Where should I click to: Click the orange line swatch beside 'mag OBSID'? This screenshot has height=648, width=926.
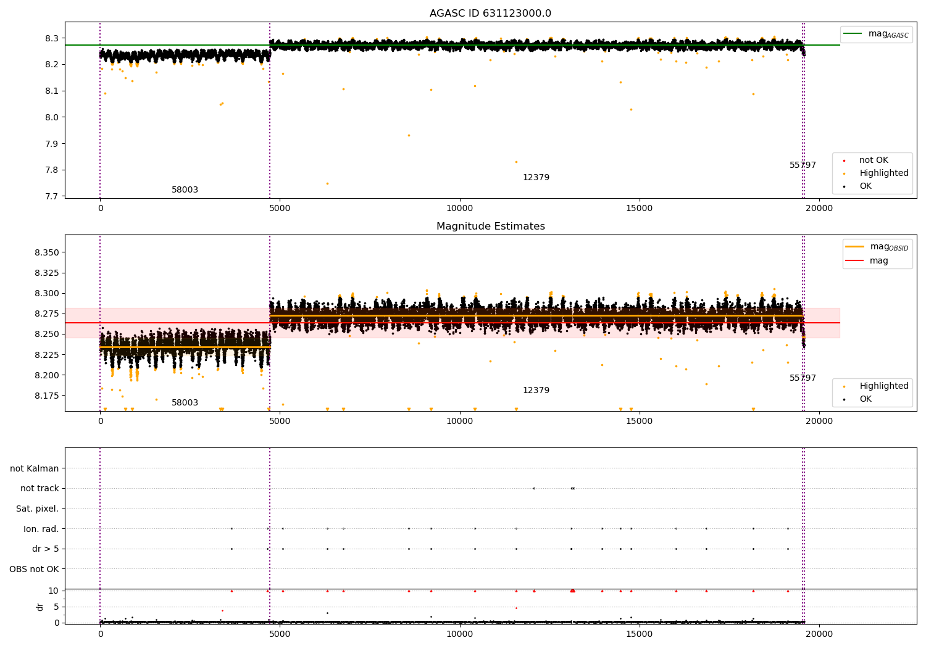tap(854, 247)
